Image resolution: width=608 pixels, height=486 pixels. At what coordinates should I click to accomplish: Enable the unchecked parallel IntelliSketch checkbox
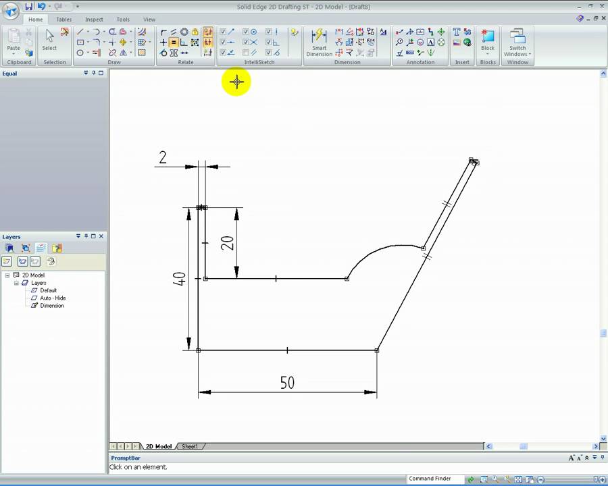246,53
